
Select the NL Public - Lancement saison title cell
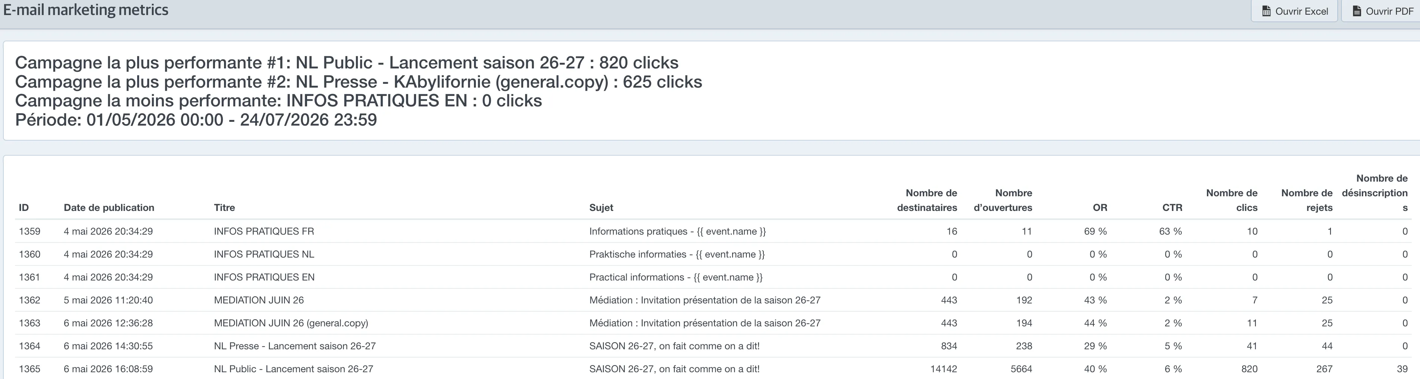pos(293,368)
